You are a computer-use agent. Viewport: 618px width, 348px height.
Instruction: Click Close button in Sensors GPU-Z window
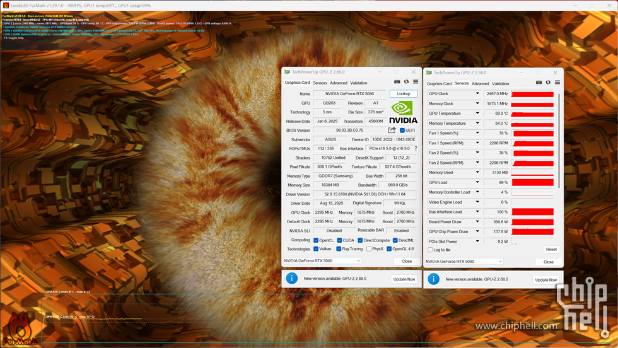(x=549, y=262)
